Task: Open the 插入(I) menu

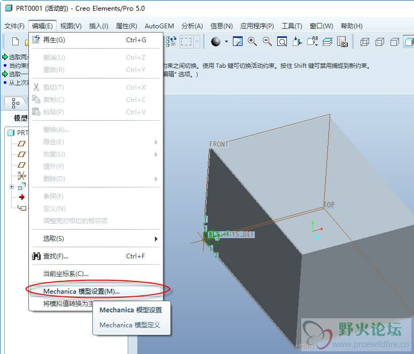Action: [98, 26]
